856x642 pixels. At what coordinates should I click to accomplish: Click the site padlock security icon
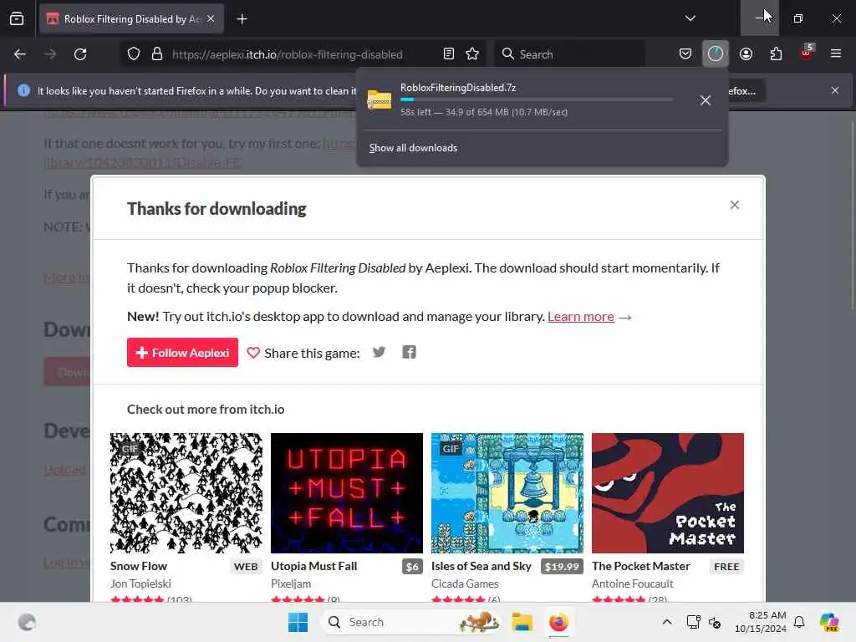point(157,54)
